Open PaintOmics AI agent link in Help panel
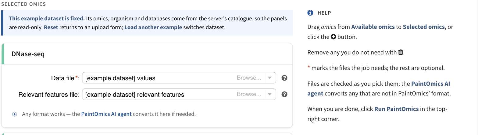The height and width of the screenshot is (135, 478). tap(379, 88)
